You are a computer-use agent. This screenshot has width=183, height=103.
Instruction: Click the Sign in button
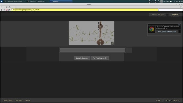click(175, 15)
